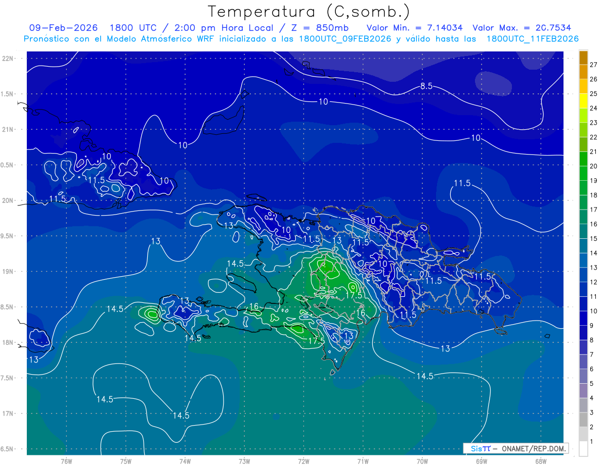Click color bar label "20"
Screen dimensions: 607x468
(594, 166)
